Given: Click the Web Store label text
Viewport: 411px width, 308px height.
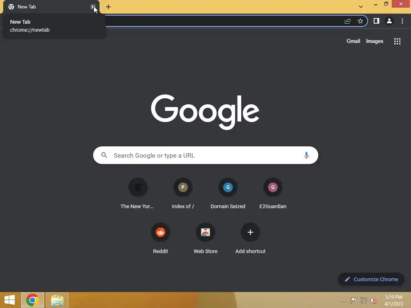Looking at the screenshot, I should pyautogui.click(x=205, y=251).
